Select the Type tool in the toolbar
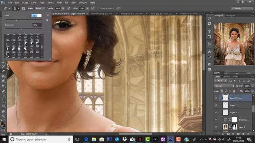 click(3, 96)
